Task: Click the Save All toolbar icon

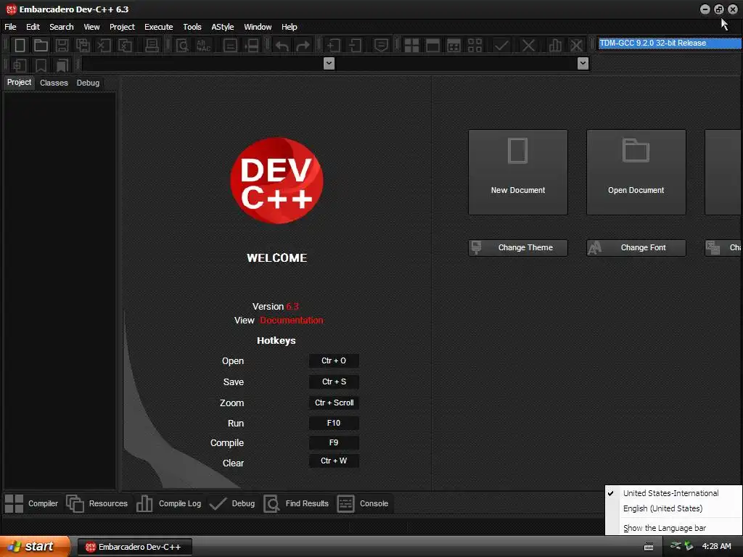Action: [83, 46]
